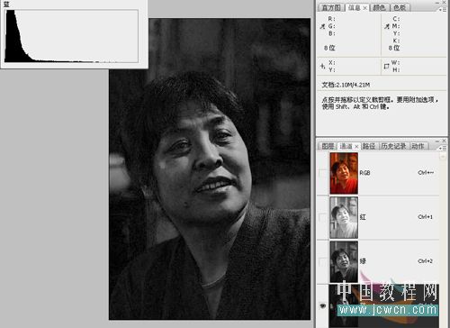The image size is (450, 328).
Task: Click the Ctrl+1 shortcut text
Action: [x=425, y=217]
